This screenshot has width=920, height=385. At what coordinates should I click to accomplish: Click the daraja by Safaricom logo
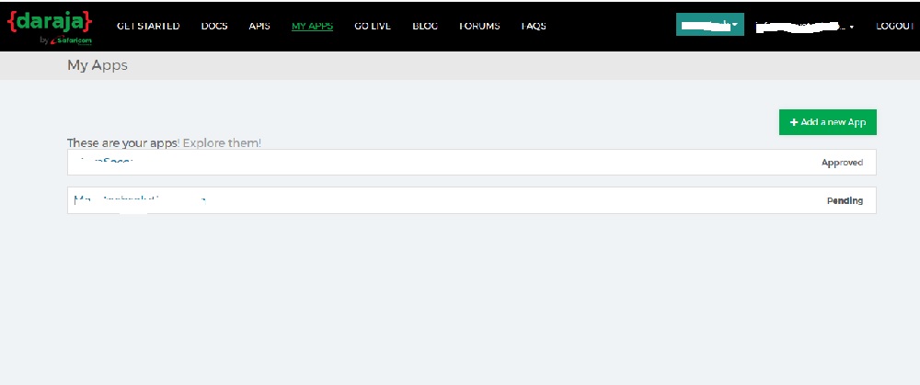(50, 27)
